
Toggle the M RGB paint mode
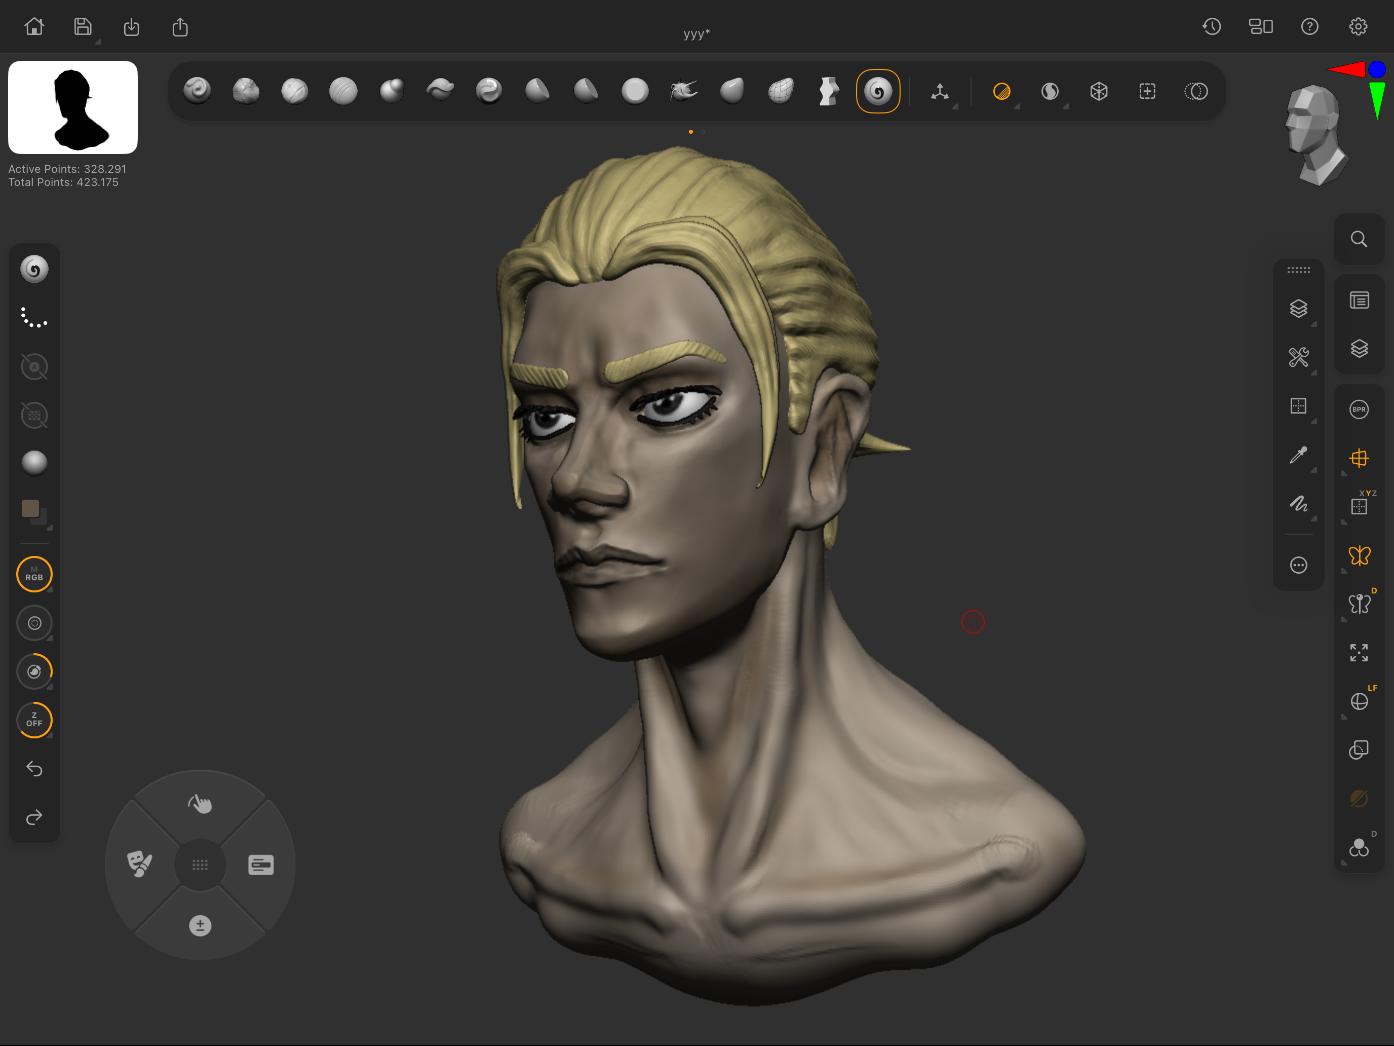point(34,574)
